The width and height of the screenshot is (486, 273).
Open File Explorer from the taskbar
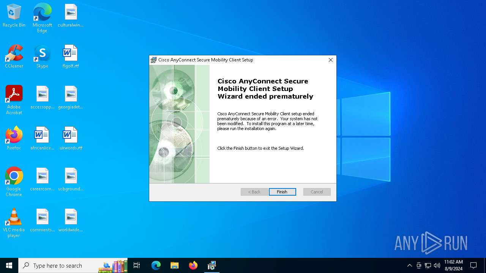click(174, 265)
